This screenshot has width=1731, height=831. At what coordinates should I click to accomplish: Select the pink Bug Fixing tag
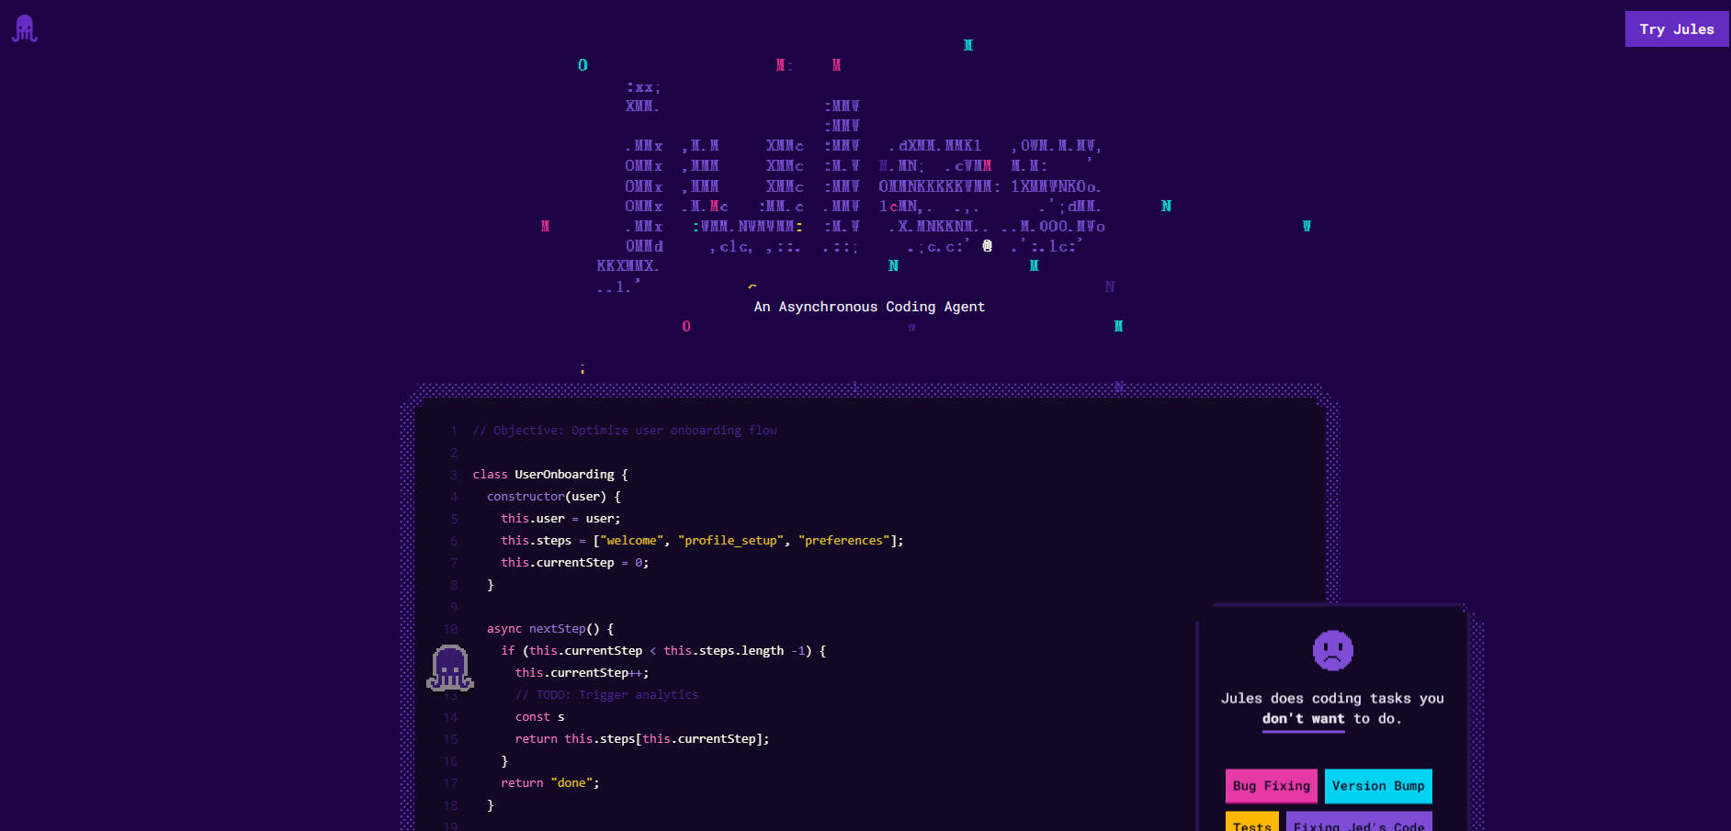point(1271,786)
